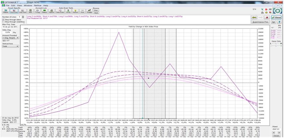Open the Matrix view
Screen dimensions: 284x138
6,12
